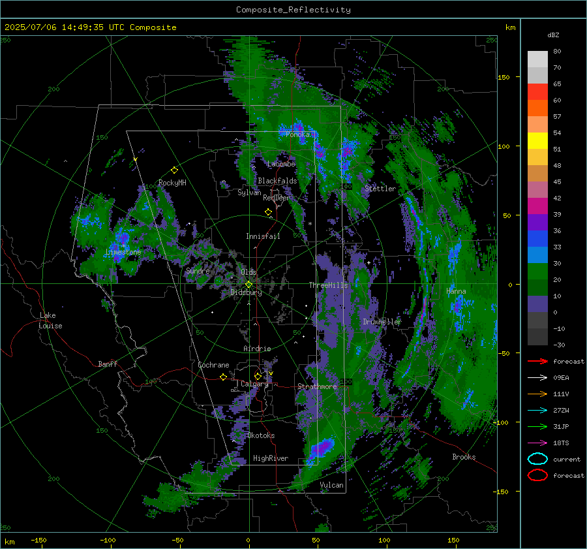Pick the purple 39 to 36 dBZ swatch
587x549 pixels.
(537, 223)
